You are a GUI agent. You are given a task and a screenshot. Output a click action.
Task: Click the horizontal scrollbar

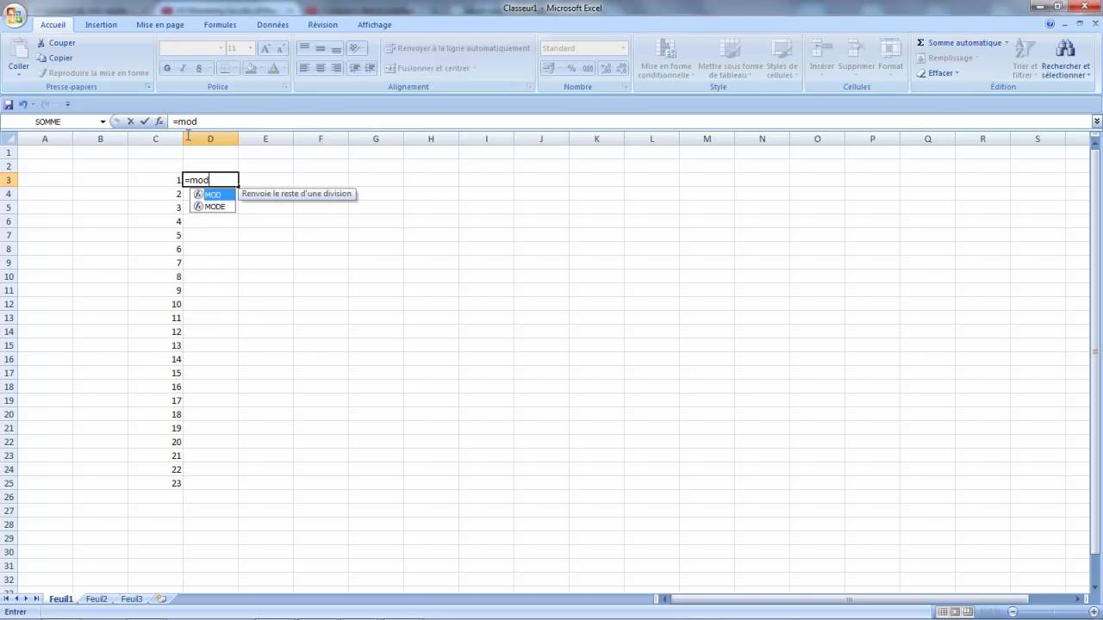click(849, 598)
